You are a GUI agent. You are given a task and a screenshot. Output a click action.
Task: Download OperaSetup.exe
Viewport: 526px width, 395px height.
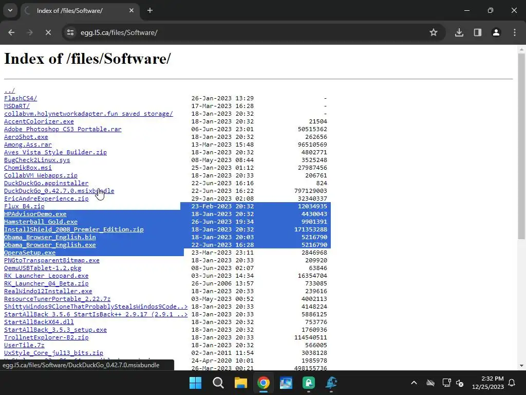(x=30, y=253)
